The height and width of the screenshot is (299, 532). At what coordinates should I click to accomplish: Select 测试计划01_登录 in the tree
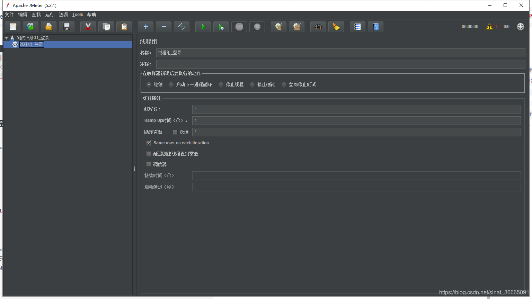coord(33,38)
